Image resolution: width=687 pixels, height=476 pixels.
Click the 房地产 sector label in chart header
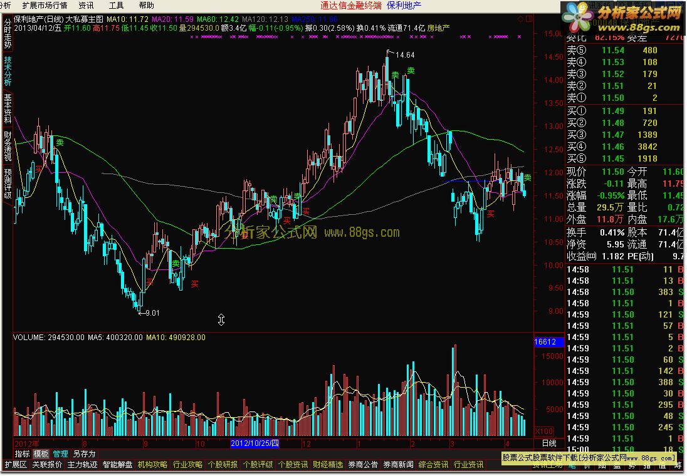tap(439, 28)
